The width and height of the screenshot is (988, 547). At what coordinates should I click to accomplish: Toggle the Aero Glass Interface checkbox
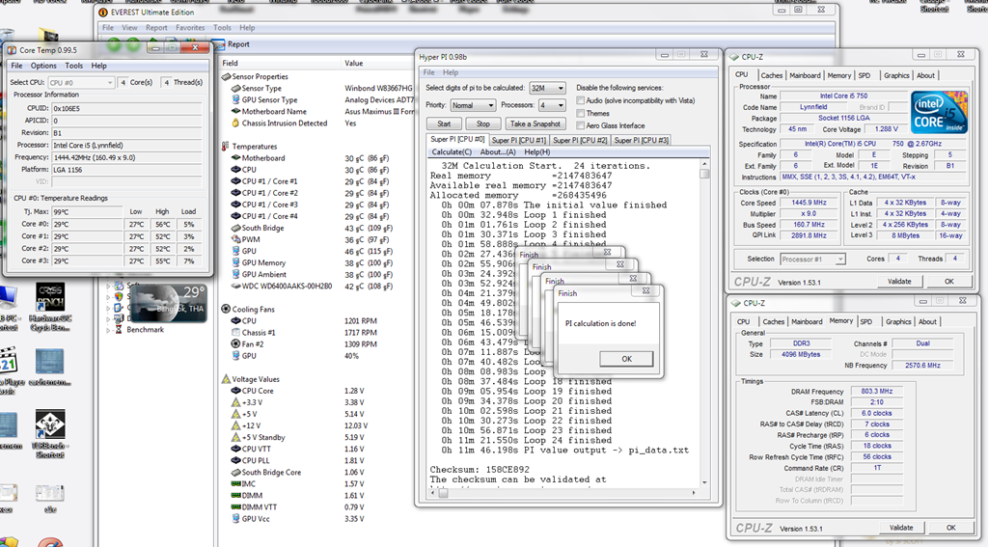pos(580,125)
